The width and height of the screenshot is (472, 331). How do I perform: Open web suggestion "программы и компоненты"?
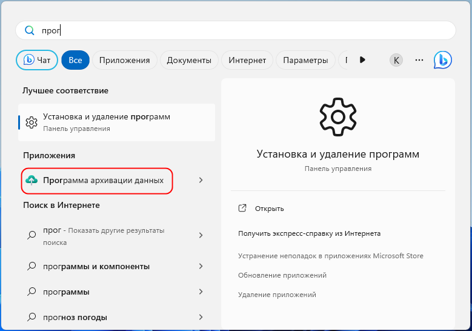[96, 267]
